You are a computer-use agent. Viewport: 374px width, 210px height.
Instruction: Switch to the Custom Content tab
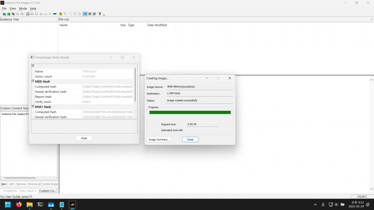click(47, 191)
